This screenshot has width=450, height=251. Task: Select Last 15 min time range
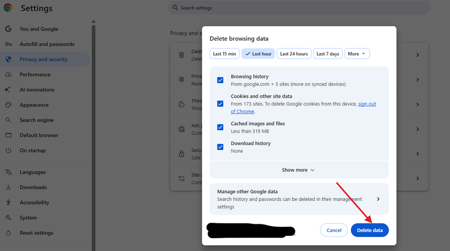[x=224, y=54]
